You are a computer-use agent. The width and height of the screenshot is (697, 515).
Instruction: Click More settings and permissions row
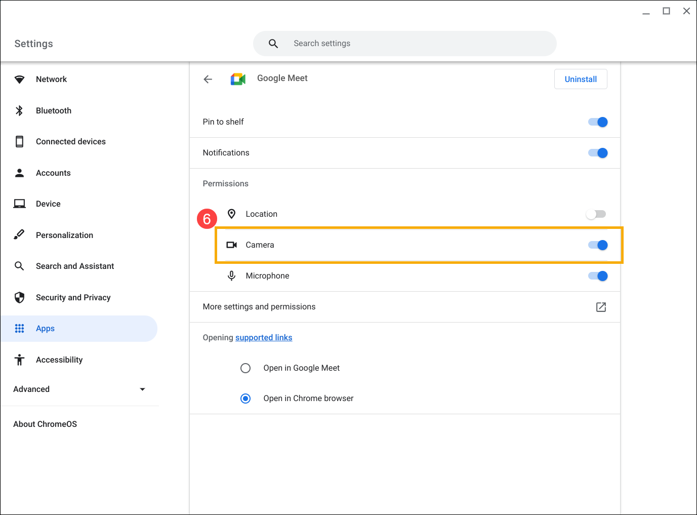(x=405, y=307)
